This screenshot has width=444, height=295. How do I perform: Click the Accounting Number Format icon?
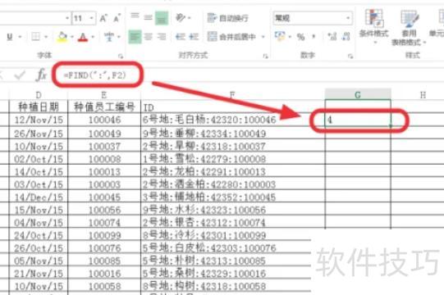(x=280, y=37)
